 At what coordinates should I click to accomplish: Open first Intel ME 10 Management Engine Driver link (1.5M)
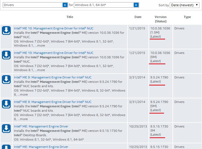[54, 28]
